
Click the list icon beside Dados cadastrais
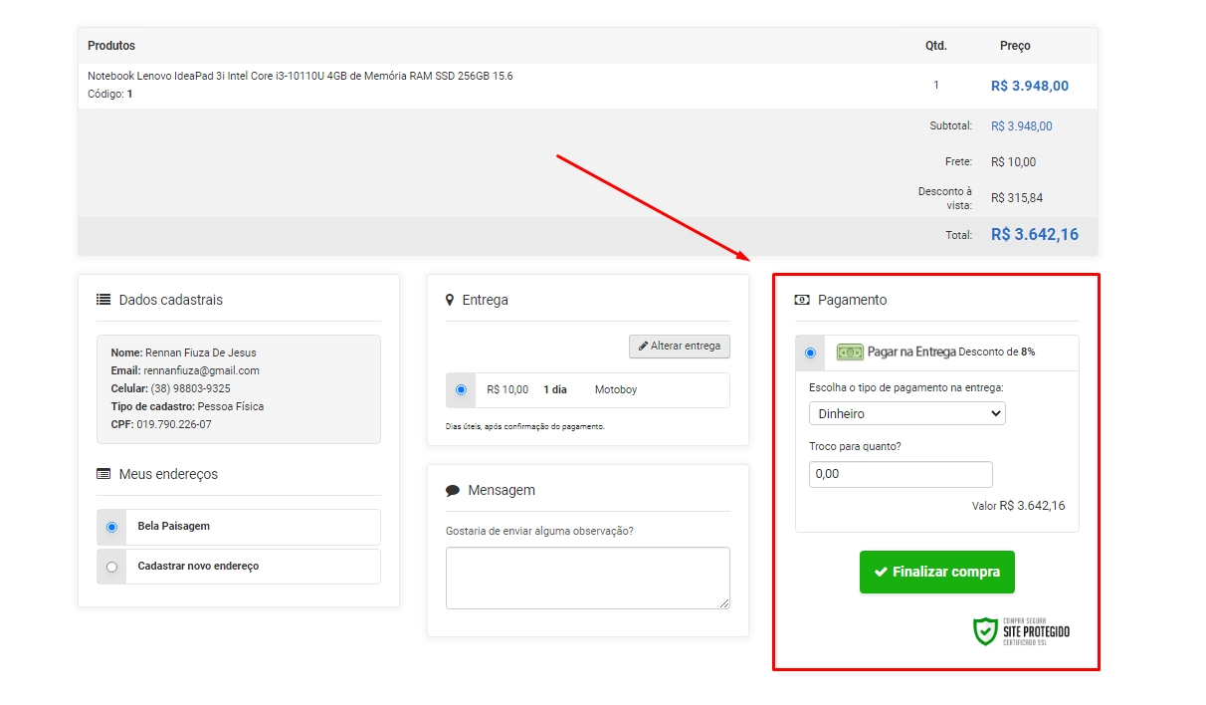(x=103, y=300)
